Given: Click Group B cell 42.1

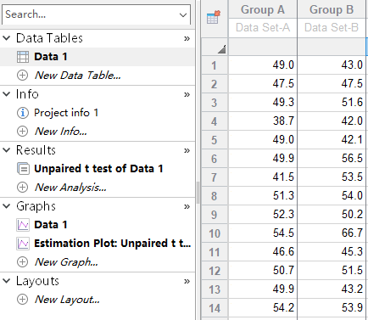Looking at the screenshot, I should (x=332, y=140).
